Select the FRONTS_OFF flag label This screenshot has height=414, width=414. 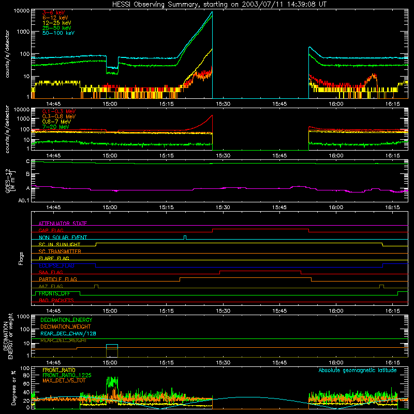coord(54,293)
